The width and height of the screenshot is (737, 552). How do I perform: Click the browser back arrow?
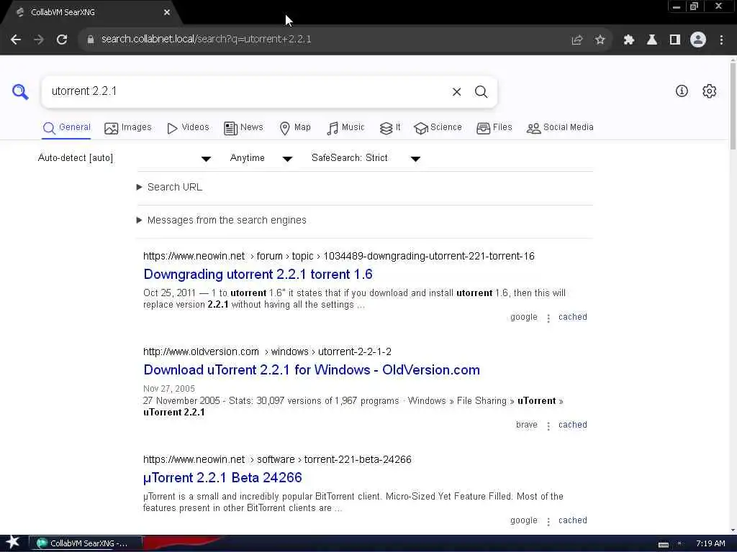tap(16, 40)
